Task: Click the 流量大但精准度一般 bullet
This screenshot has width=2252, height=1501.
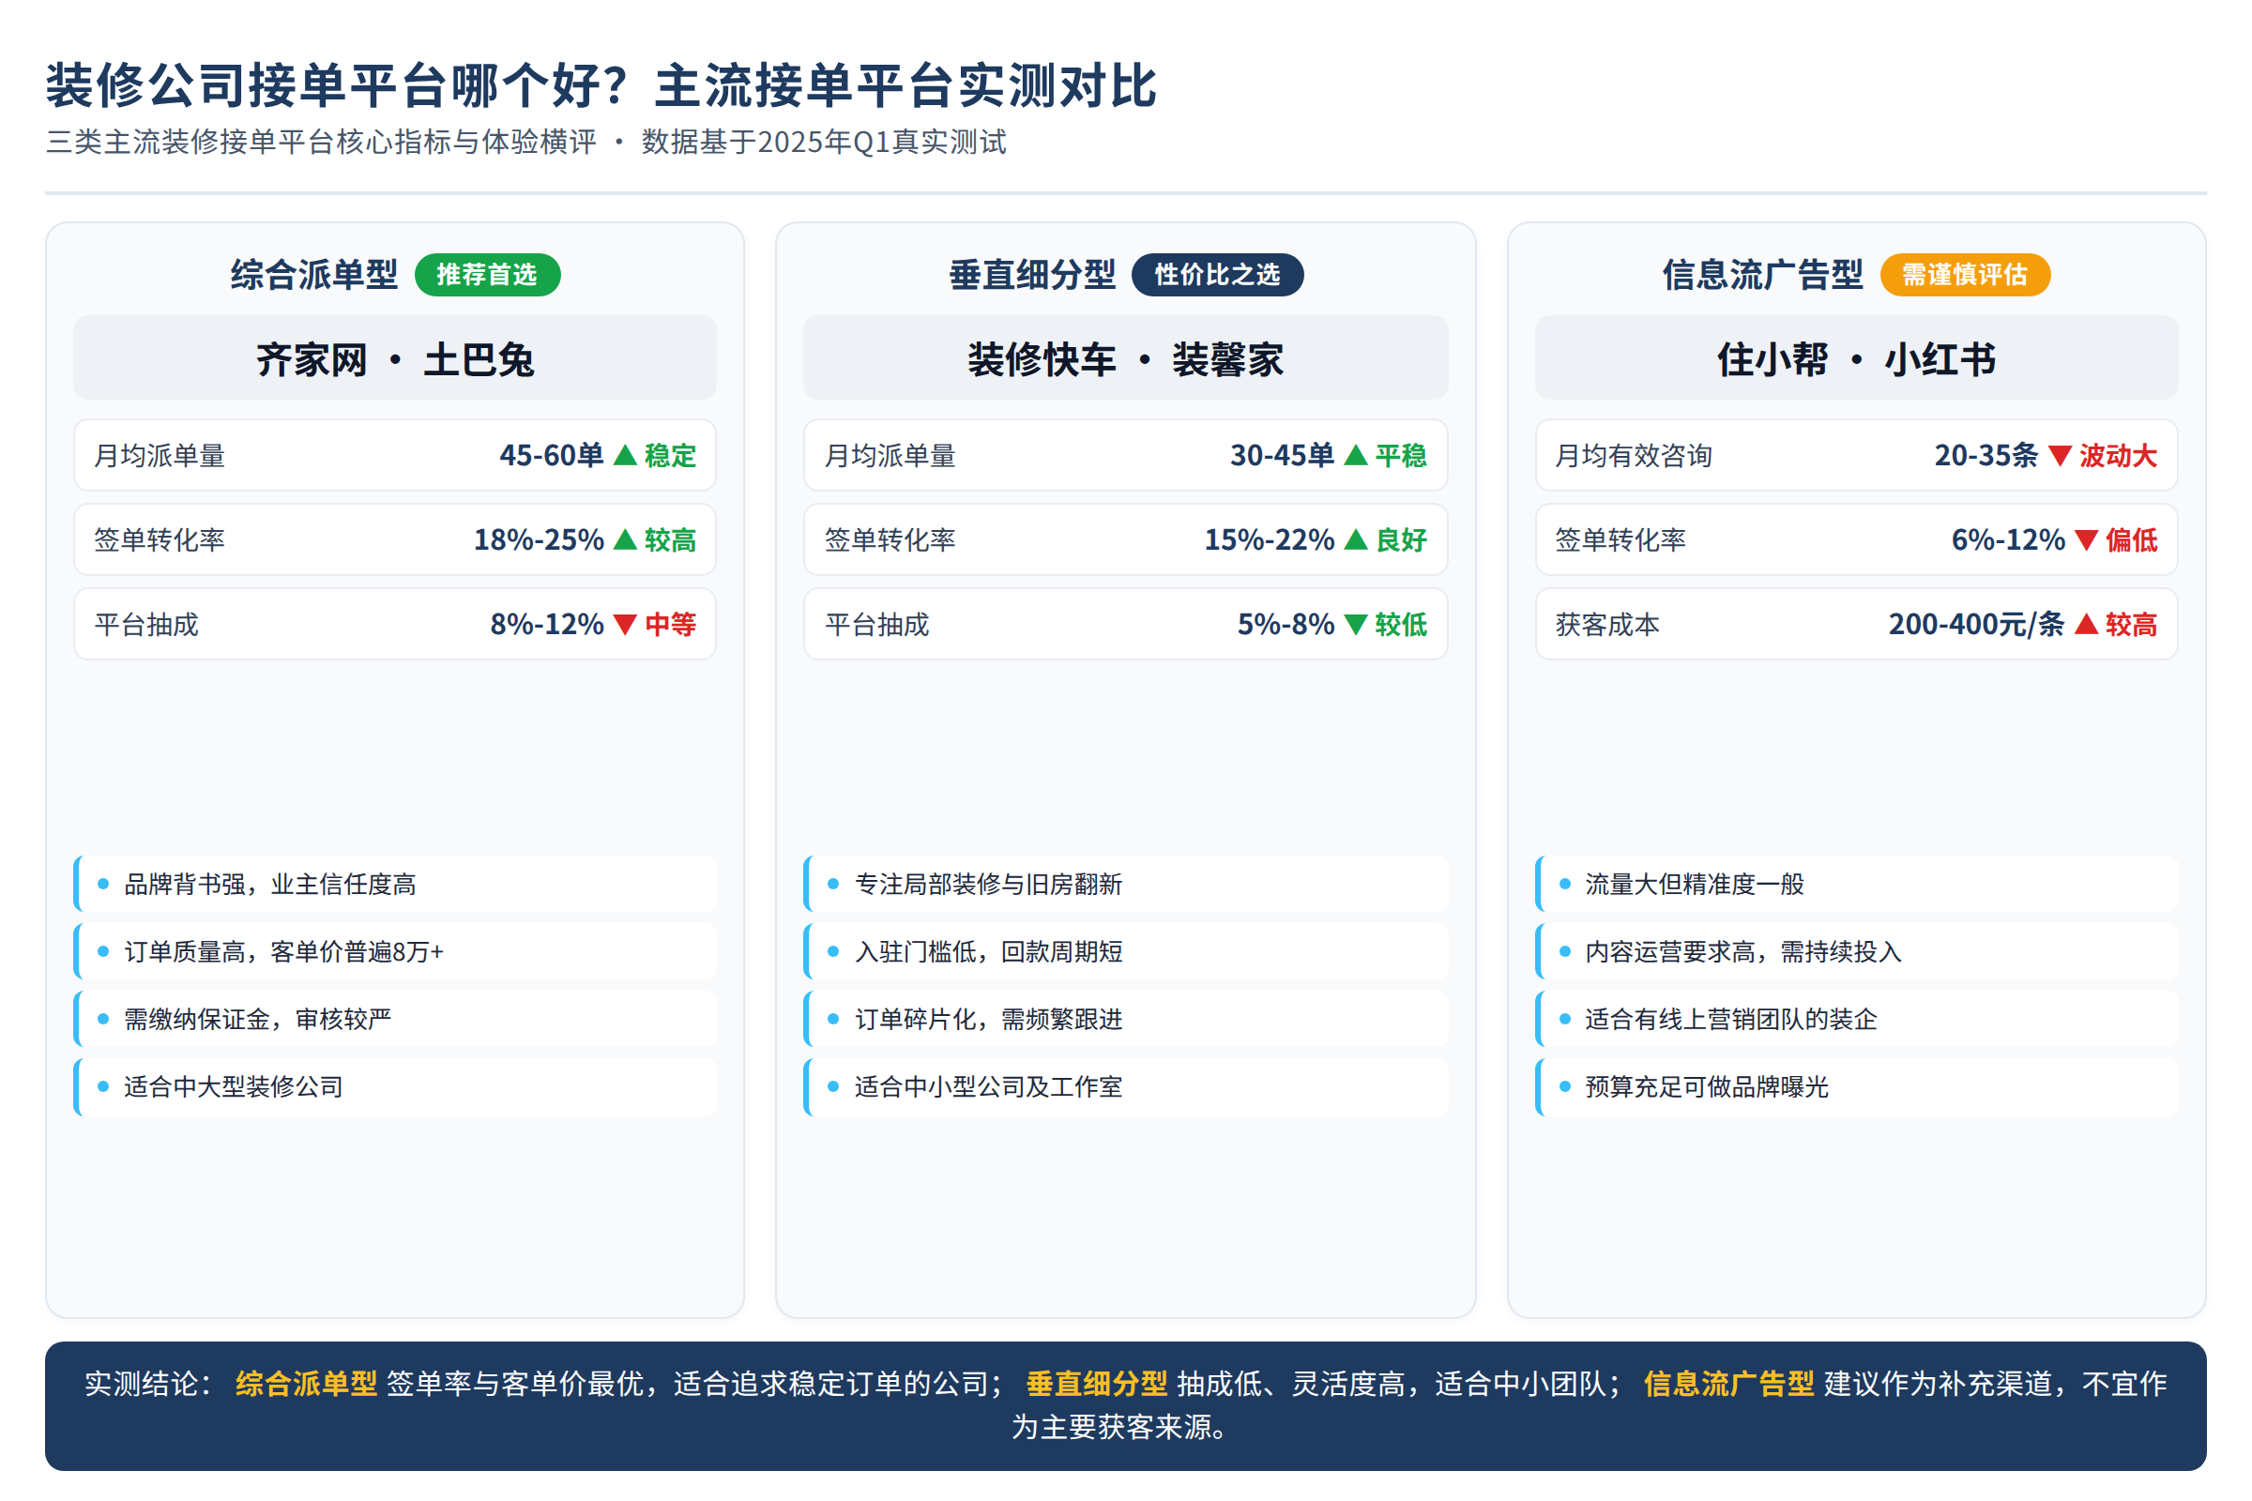Action: 1856,884
